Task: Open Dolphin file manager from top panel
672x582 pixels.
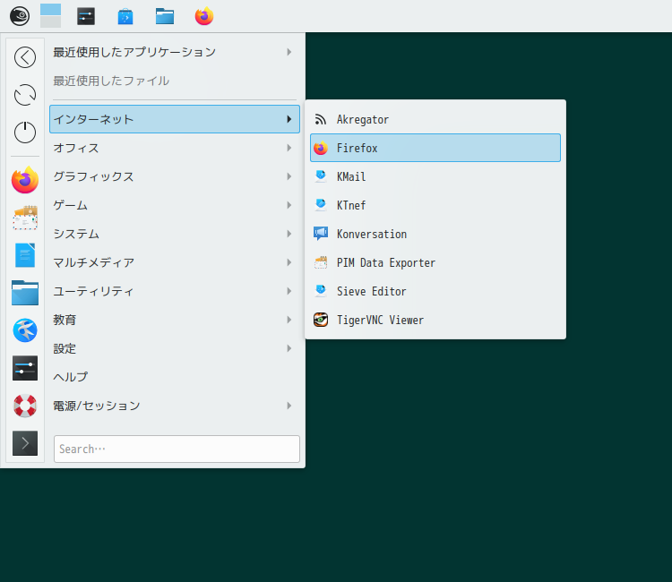Action: point(165,16)
